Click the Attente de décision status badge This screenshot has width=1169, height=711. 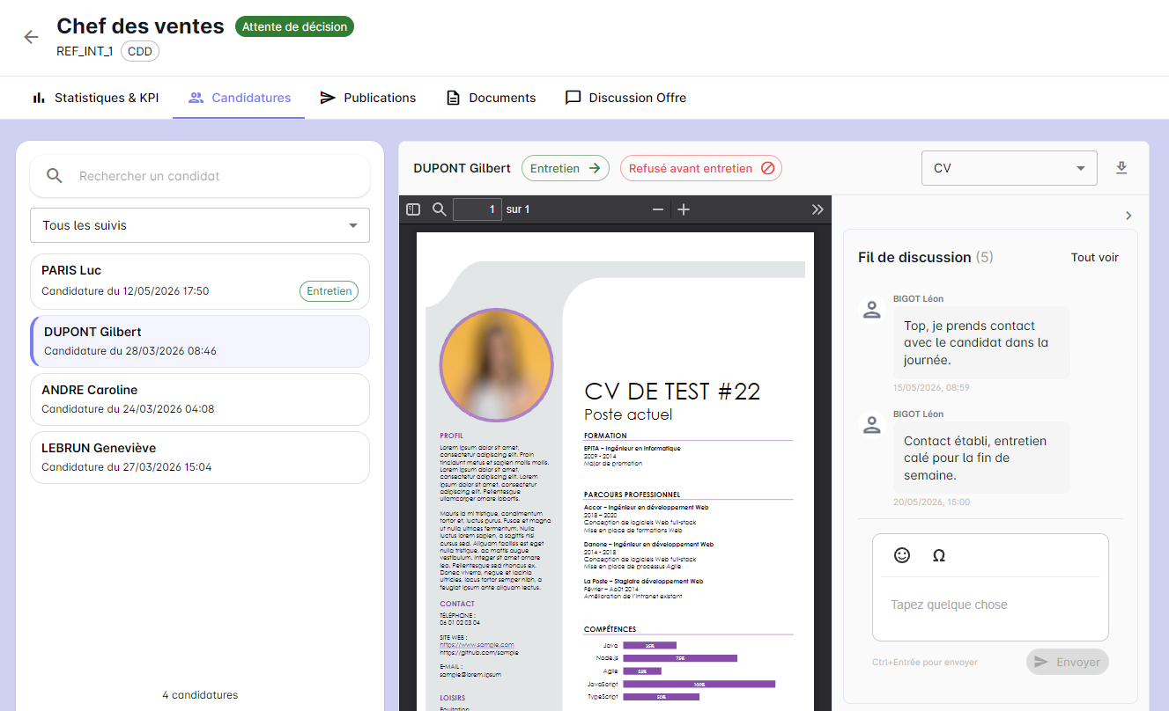(x=294, y=26)
